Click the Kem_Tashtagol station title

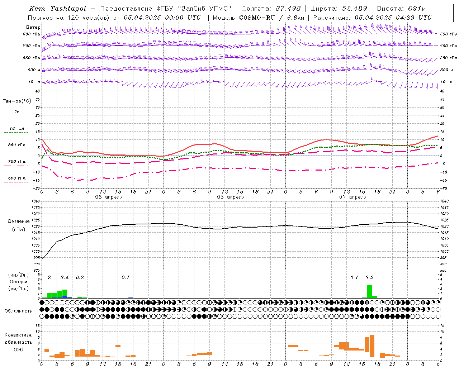(x=58, y=9)
